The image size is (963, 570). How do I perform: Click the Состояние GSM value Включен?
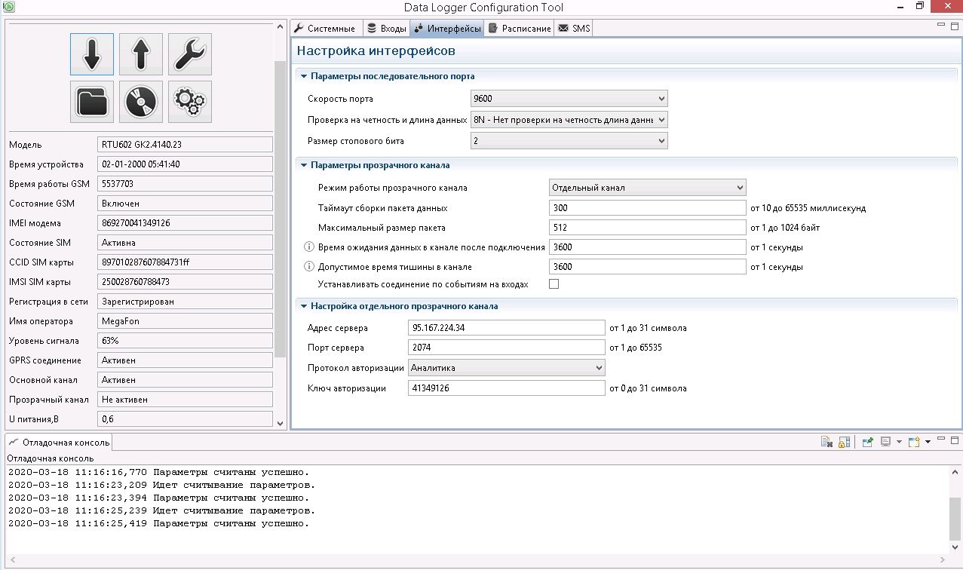185,203
